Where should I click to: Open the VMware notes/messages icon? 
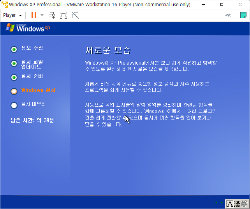pyautogui.click(x=243, y=15)
